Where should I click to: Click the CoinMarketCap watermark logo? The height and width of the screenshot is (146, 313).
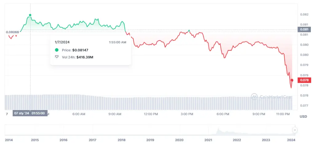254,97
